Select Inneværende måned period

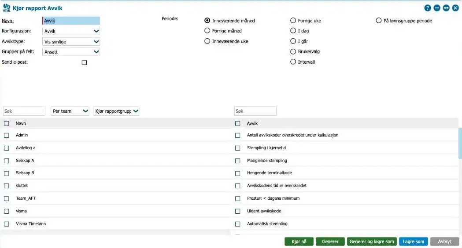point(207,21)
